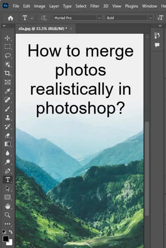Click the Bold font style field
Screen dimensions: 166x248
point(127,18)
